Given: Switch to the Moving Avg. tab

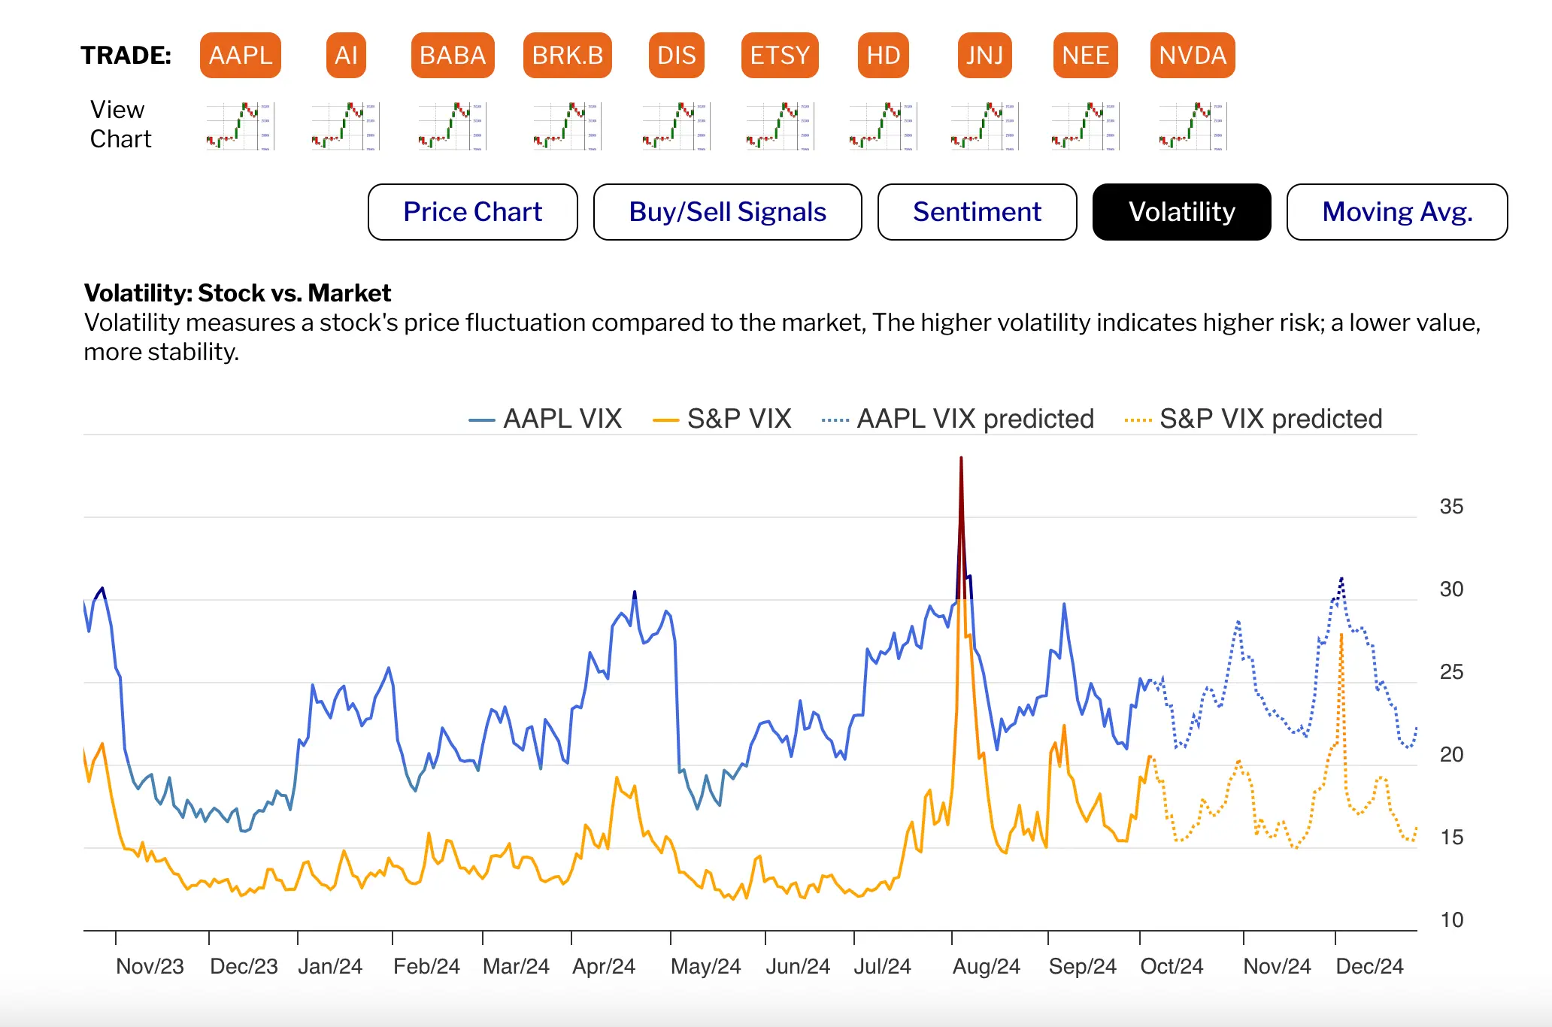Looking at the screenshot, I should click(1397, 212).
